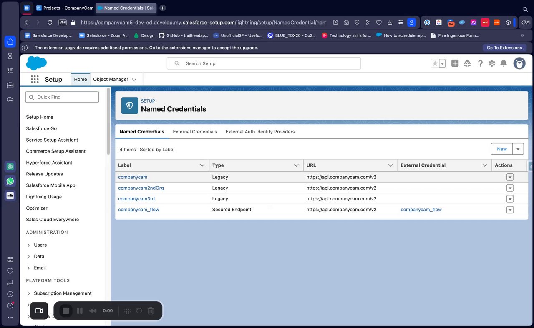Open the Label column header menu

[x=202, y=165]
